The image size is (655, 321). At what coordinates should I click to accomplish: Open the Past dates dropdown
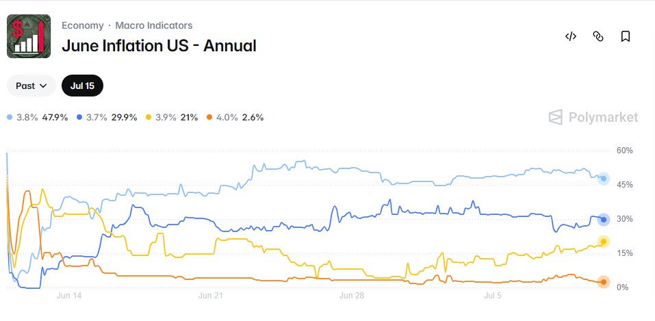coord(31,86)
